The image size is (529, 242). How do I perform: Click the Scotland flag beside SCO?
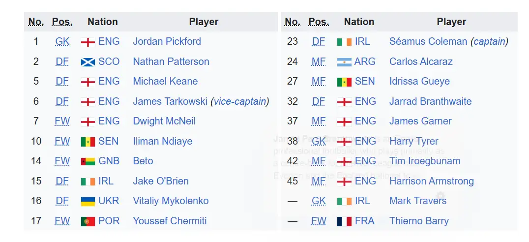[88, 62]
